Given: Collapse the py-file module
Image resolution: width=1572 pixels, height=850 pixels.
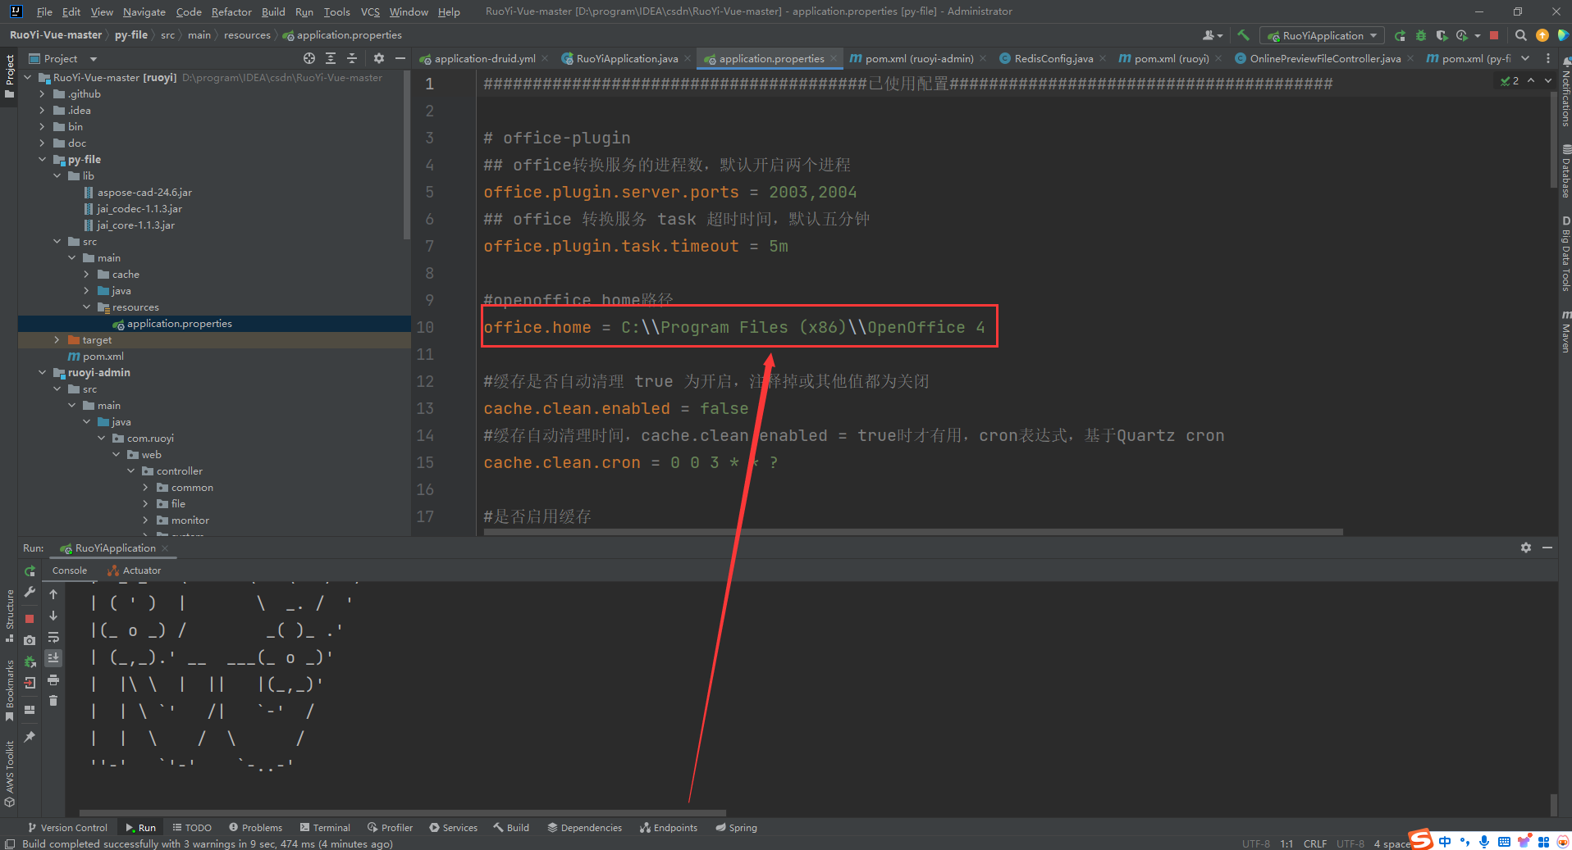Looking at the screenshot, I should point(42,160).
